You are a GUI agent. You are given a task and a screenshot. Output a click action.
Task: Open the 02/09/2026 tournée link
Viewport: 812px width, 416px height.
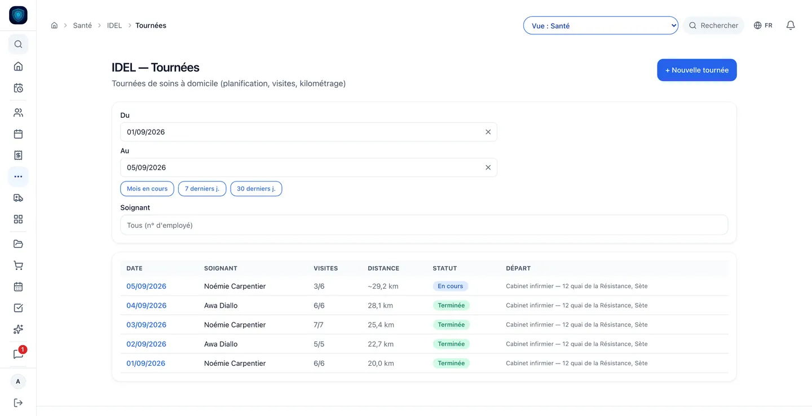pyautogui.click(x=146, y=344)
